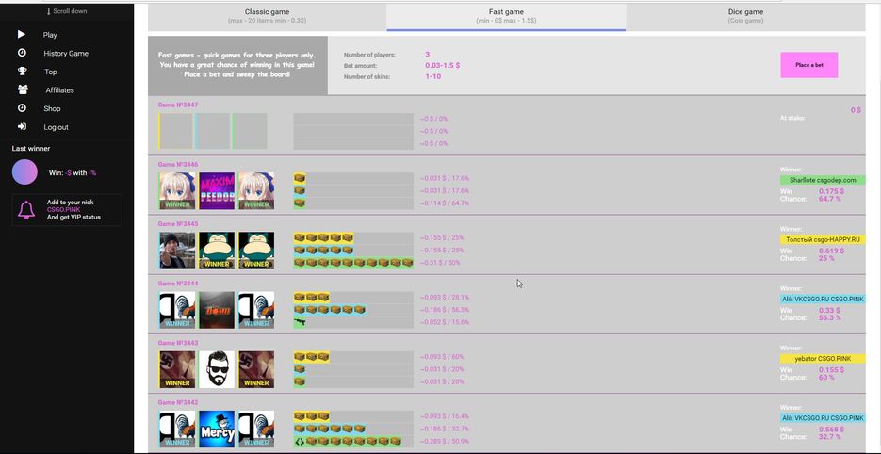Click winner label yebator CSGO.PINK
881x454 pixels.
tap(823, 359)
